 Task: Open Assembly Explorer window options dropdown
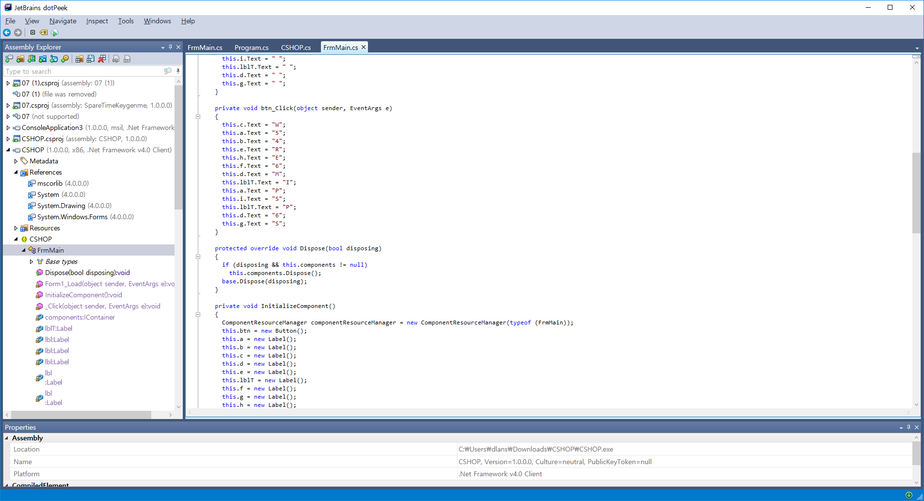pos(162,48)
